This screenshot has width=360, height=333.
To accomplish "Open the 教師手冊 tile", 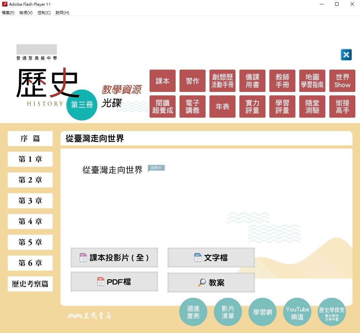I will pos(282,81).
